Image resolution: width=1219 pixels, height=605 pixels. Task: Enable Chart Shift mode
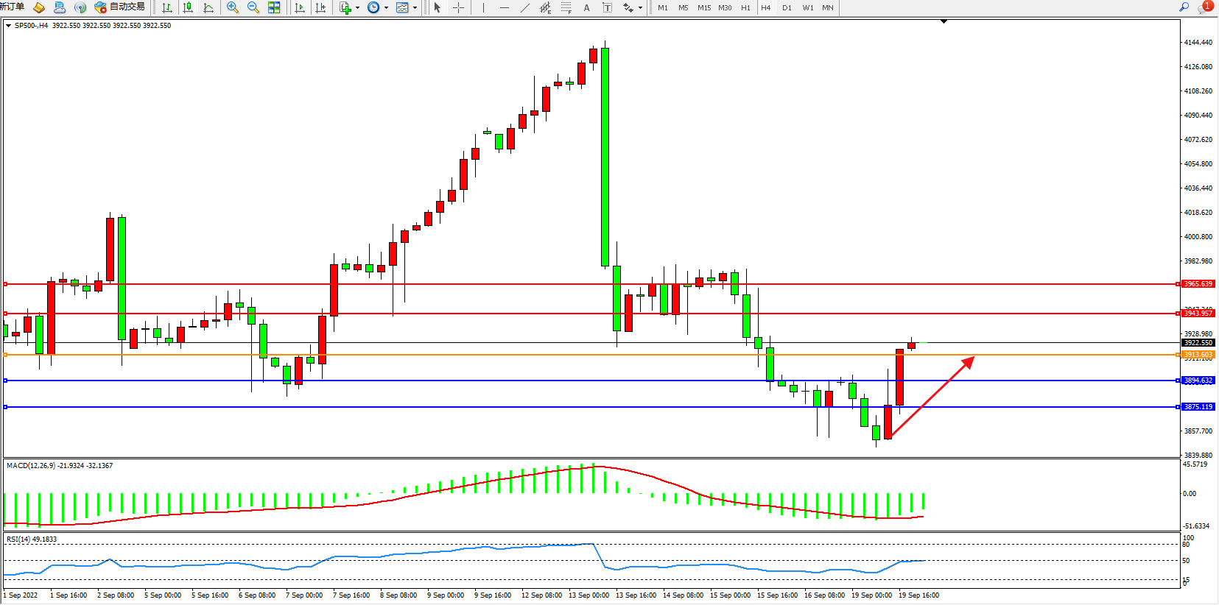click(320, 7)
